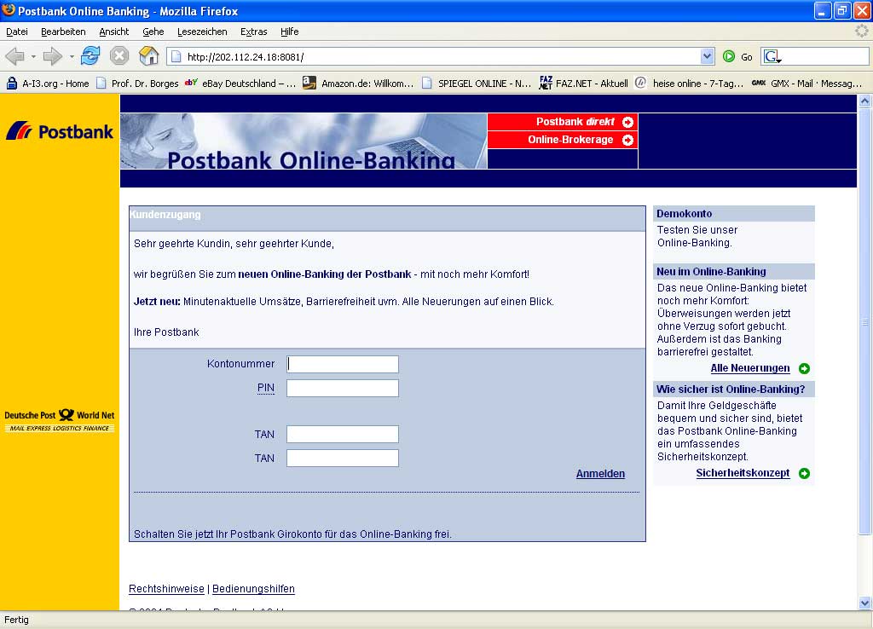Open the Extras menu
Image resolution: width=873 pixels, height=629 pixels.
click(254, 32)
